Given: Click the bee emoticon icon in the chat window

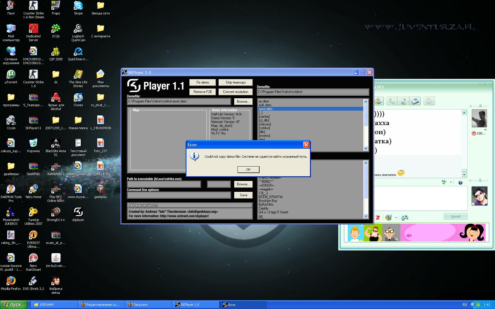Looking at the screenshot, I should [x=389, y=217].
